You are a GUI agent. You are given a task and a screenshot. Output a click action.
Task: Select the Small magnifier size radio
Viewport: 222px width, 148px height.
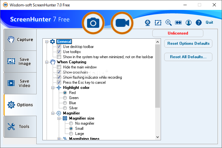tap(71, 129)
